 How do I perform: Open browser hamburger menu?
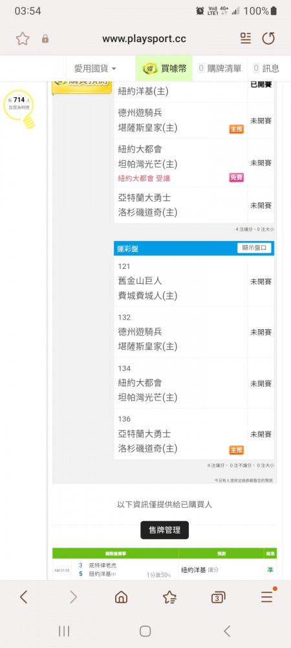[x=267, y=596]
